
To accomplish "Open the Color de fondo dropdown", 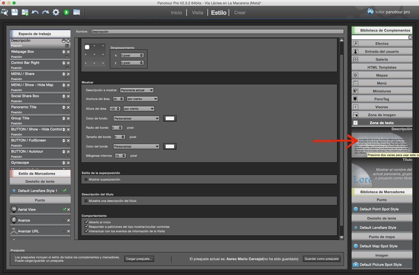I will pyautogui.click(x=136, y=118).
